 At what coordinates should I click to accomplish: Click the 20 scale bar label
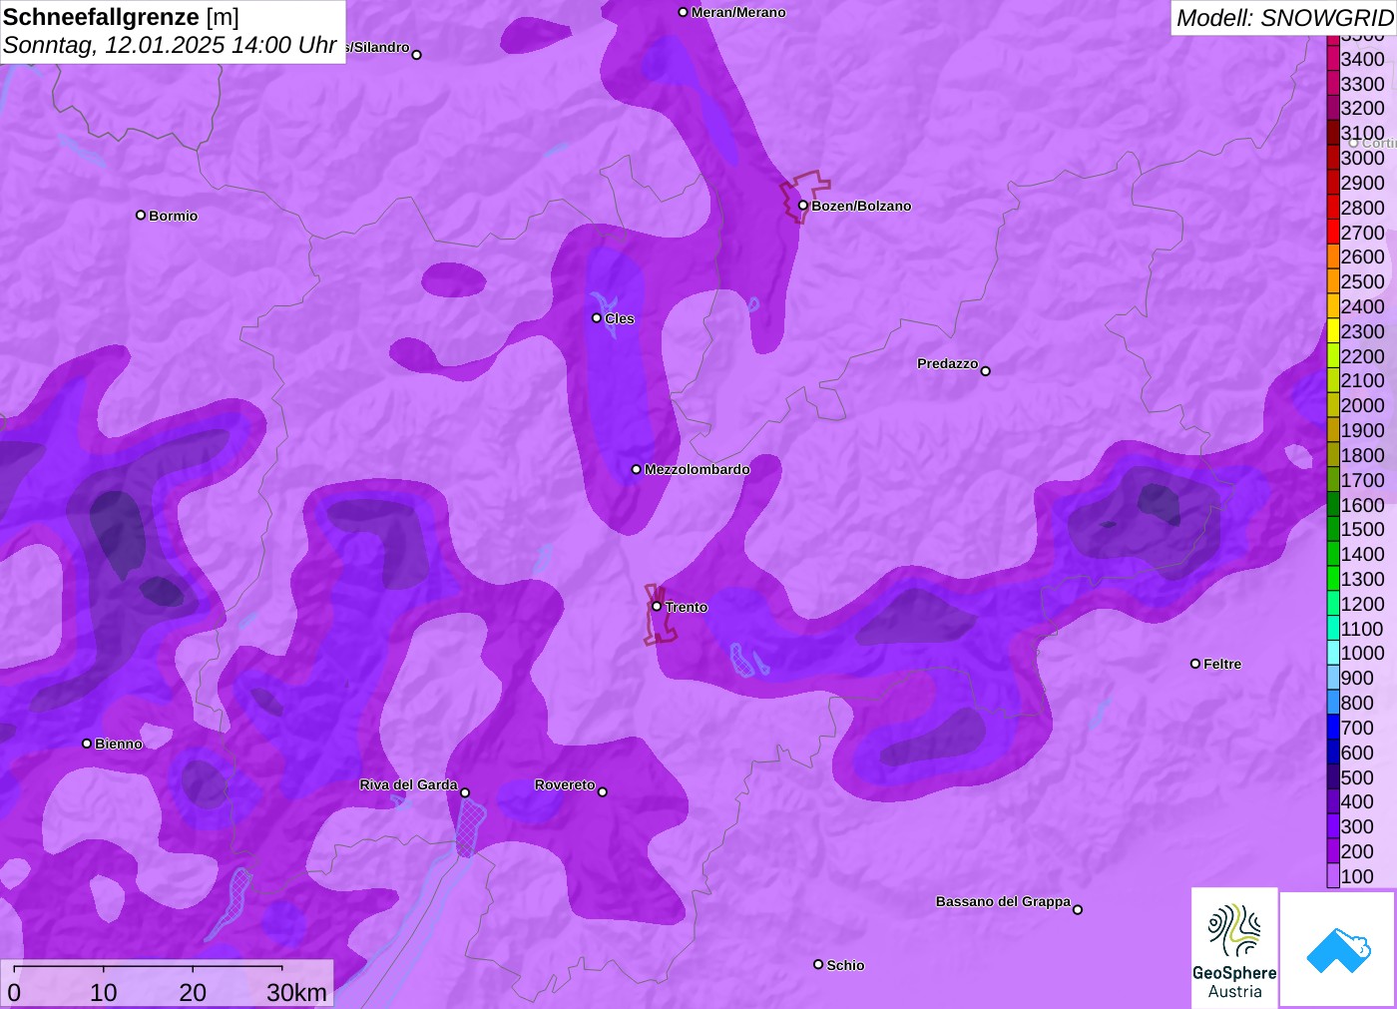pos(193,992)
